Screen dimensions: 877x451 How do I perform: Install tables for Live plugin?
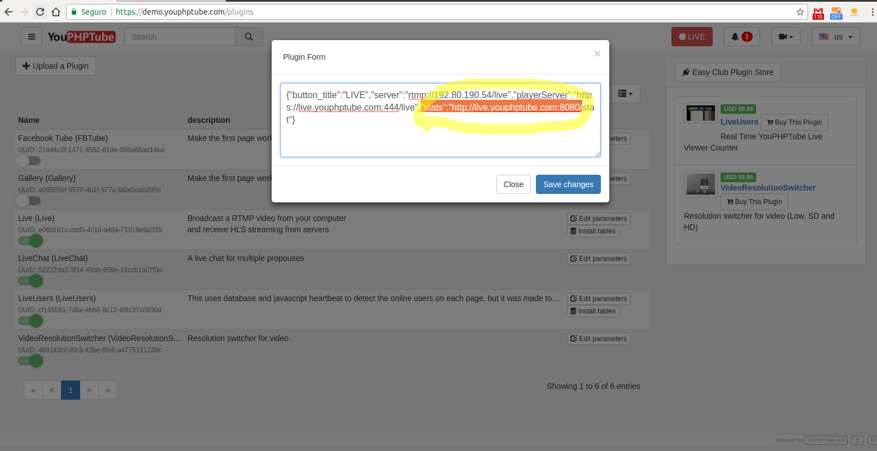pyautogui.click(x=593, y=231)
